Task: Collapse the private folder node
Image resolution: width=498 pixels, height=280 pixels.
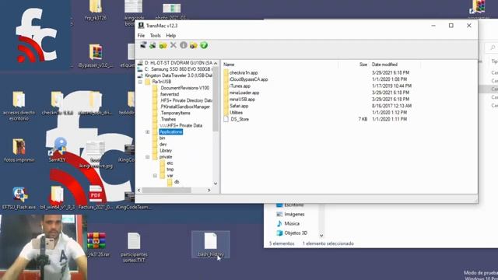Action: pyautogui.click(x=148, y=157)
